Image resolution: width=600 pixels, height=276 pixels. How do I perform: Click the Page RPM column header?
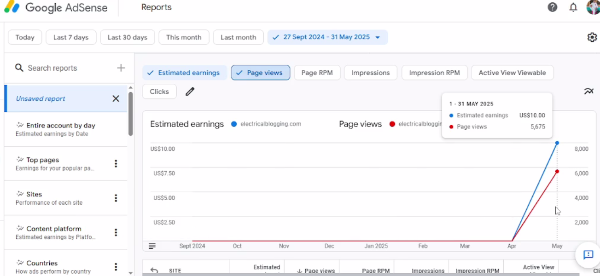tap(377, 271)
